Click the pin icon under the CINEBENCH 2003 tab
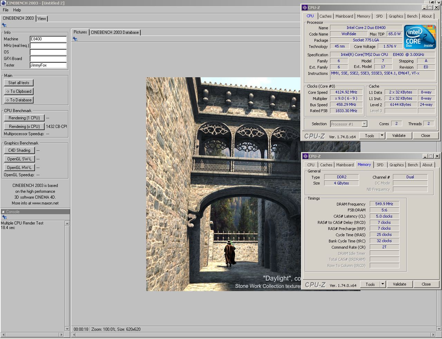Image resolution: width=442 pixels, height=339 pixels. [x=4, y=25]
